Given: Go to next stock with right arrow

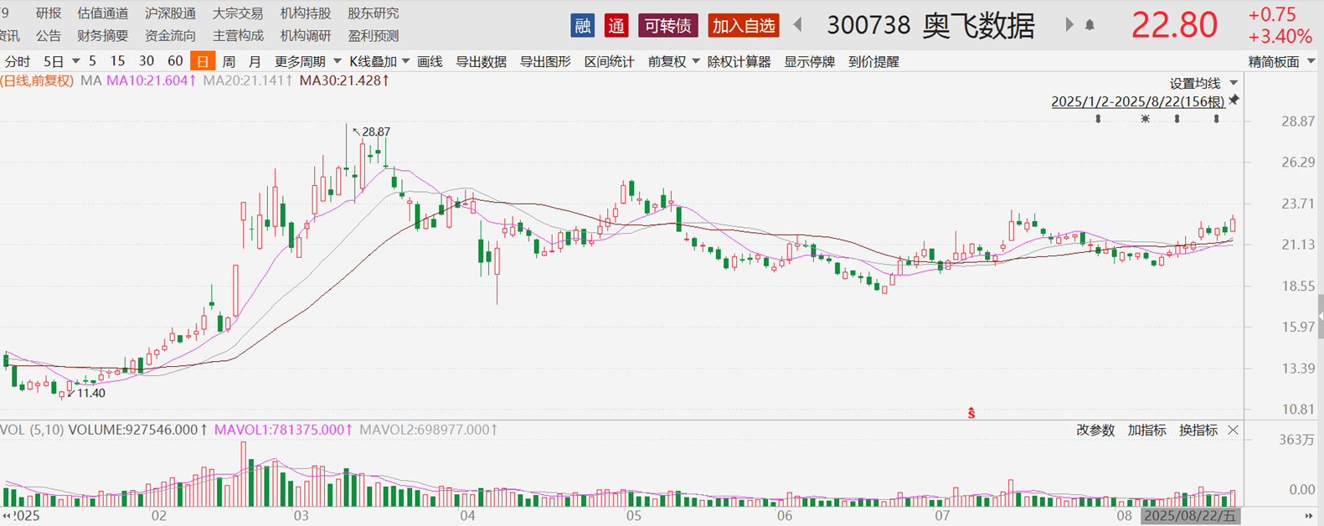Looking at the screenshot, I should (1069, 25).
